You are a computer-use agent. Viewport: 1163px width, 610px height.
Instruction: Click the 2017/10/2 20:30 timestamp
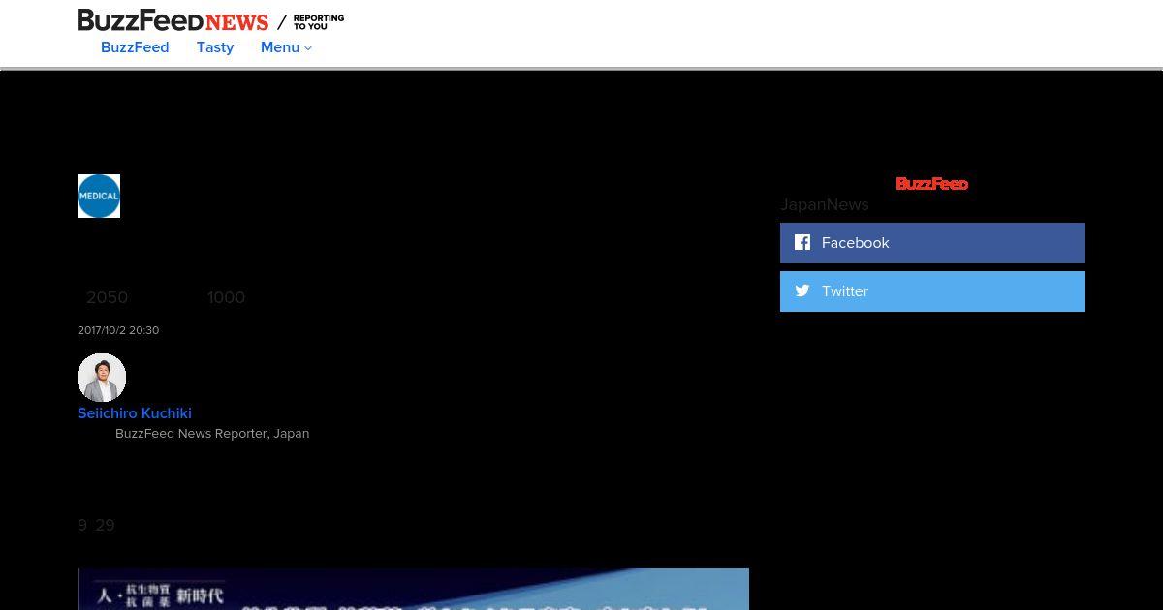(118, 330)
